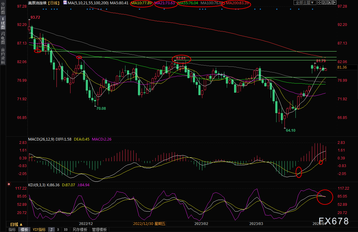This screenshot has width=358, height=232.
Task: Click the 2022/12/30 星期五 date marker
Action: [x=149, y=224]
